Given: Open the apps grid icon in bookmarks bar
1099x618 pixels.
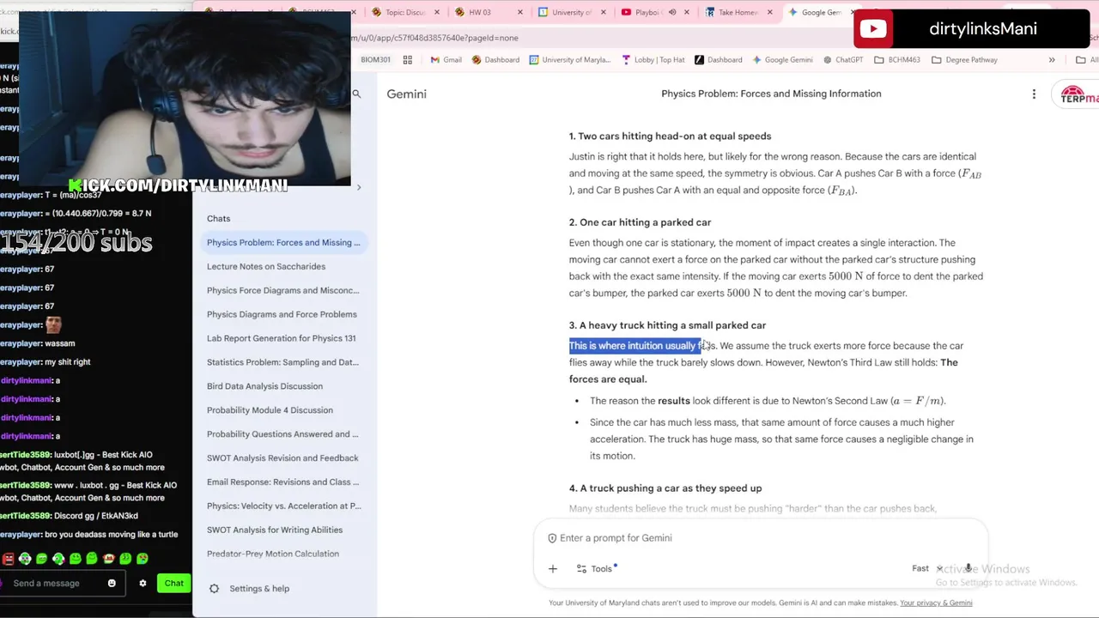Looking at the screenshot, I should pyautogui.click(x=407, y=60).
